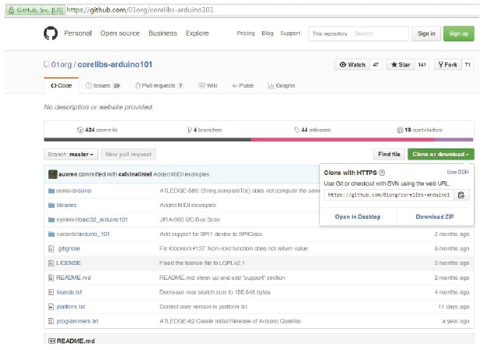Click the copy URL clipboard icon
The image size is (484, 350).
[461, 195]
